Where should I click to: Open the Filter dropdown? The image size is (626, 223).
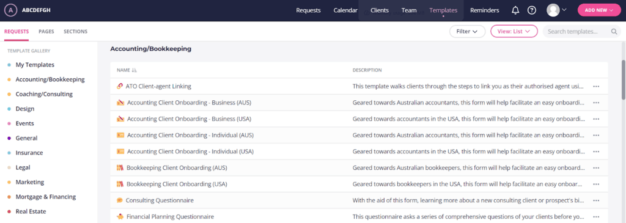point(467,32)
